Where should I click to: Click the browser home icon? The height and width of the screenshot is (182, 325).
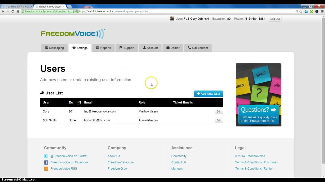point(18,11)
